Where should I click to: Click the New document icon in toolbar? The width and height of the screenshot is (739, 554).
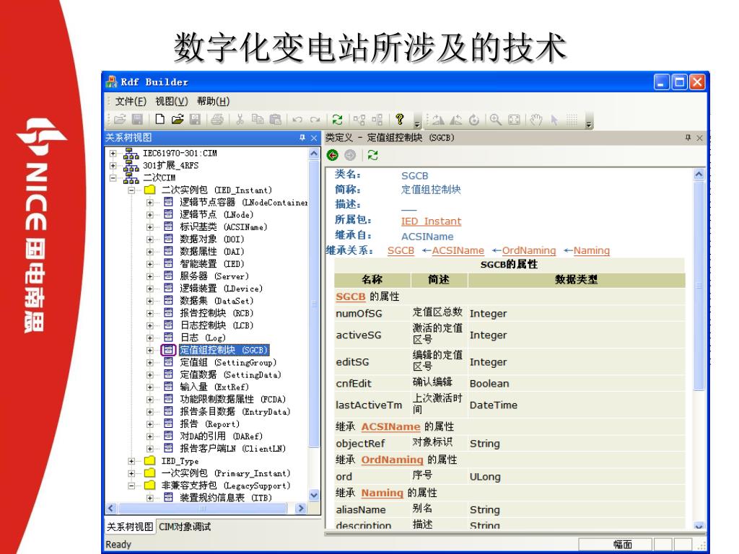pyautogui.click(x=160, y=120)
